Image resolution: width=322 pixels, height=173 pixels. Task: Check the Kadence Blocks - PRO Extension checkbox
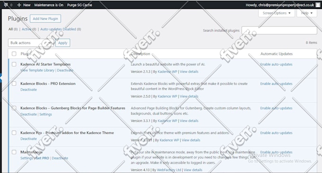pos(14,83)
